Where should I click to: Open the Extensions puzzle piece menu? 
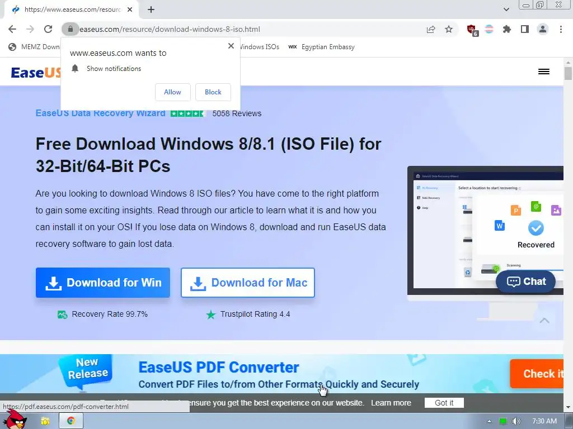pyautogui.click(x=507, y=29)
